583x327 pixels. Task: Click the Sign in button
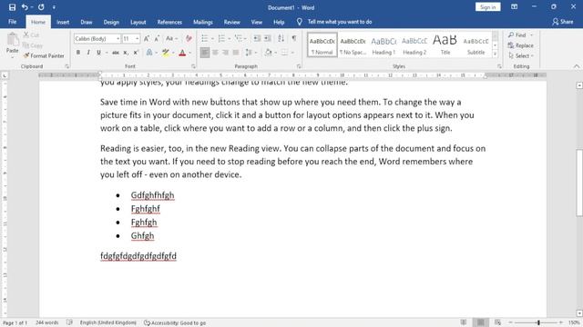point(488,7)
